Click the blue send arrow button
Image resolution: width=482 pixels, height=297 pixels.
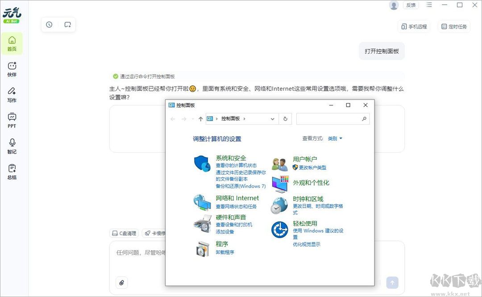click(392, 282)
